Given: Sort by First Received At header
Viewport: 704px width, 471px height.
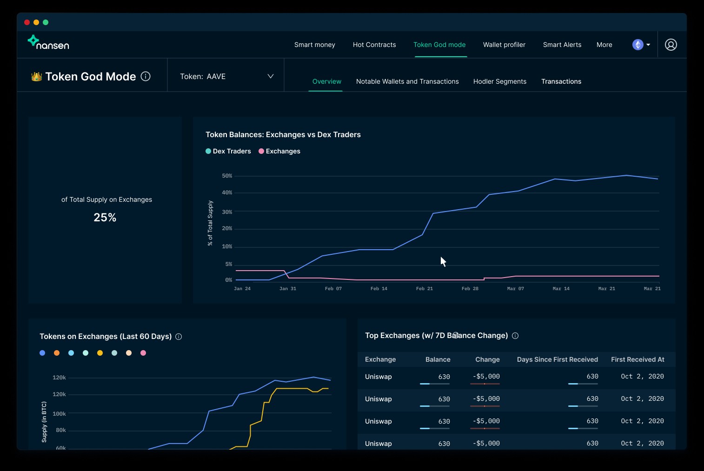Looking at the screenshot, I should tap(638, 359).
